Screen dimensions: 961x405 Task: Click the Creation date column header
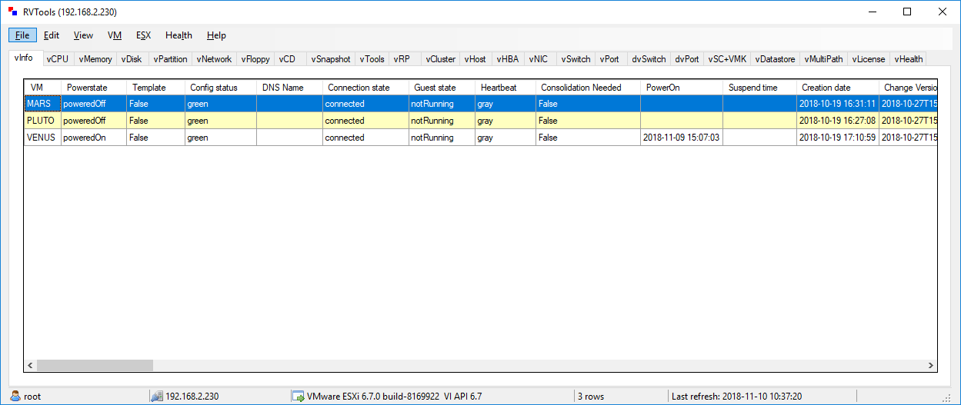pyautogui.click(x=826, y=88)
